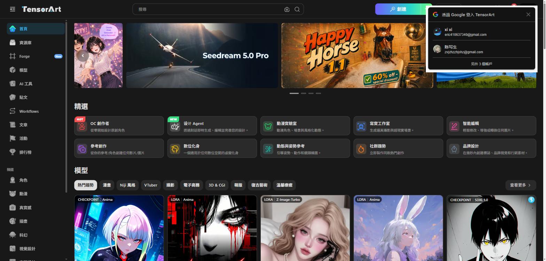
Task: Open the CHECKPOINT SDXL 1.0 model thumbnail
Action: [x=491, y=228]
